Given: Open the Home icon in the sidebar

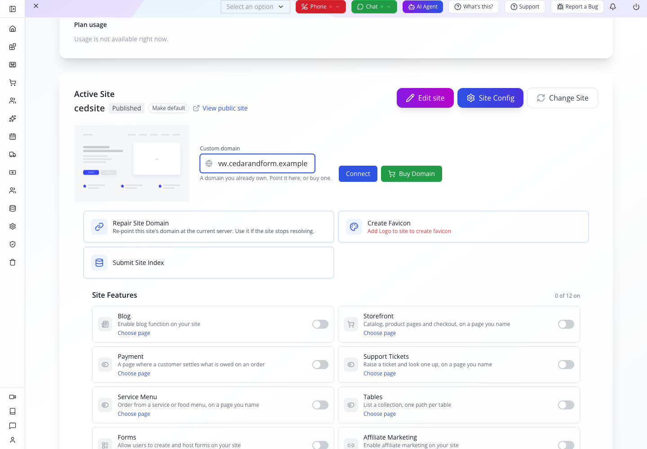Looking at the screenshot, I should [13, 29].
